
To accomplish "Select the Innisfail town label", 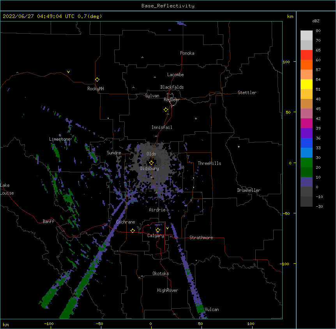I will click(162, 127).
